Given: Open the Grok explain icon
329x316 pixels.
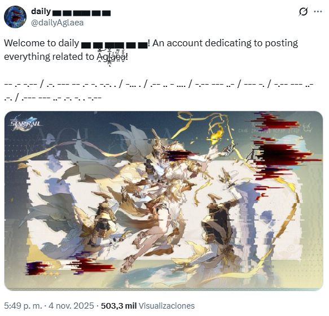Looking at the screenshot, I should tap(303, 11).
